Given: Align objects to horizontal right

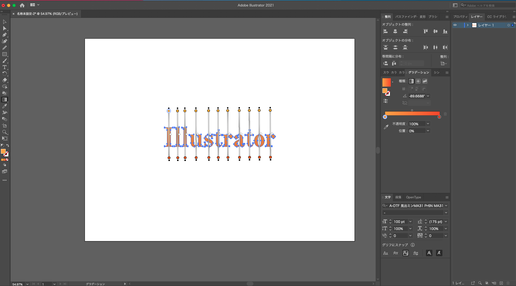Looking at the screenshot, I should (405, 31).
